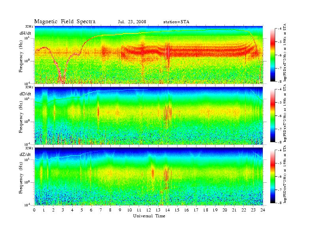Screen dimensions: 313x241
Task: Click the time axis tick label "20"
Action: [224, 210]
